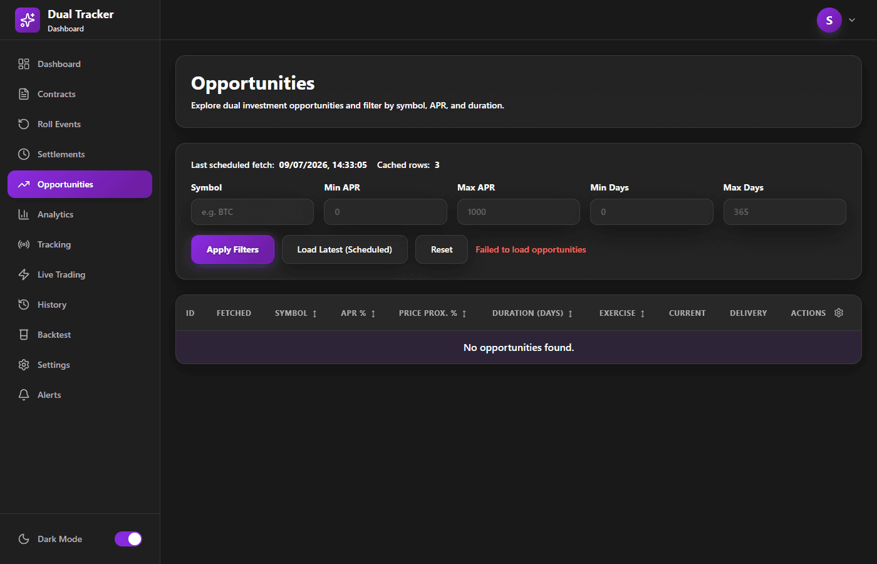Open the Live Trading page
This screenshot has width=877, height=564.
pos(80,274)
